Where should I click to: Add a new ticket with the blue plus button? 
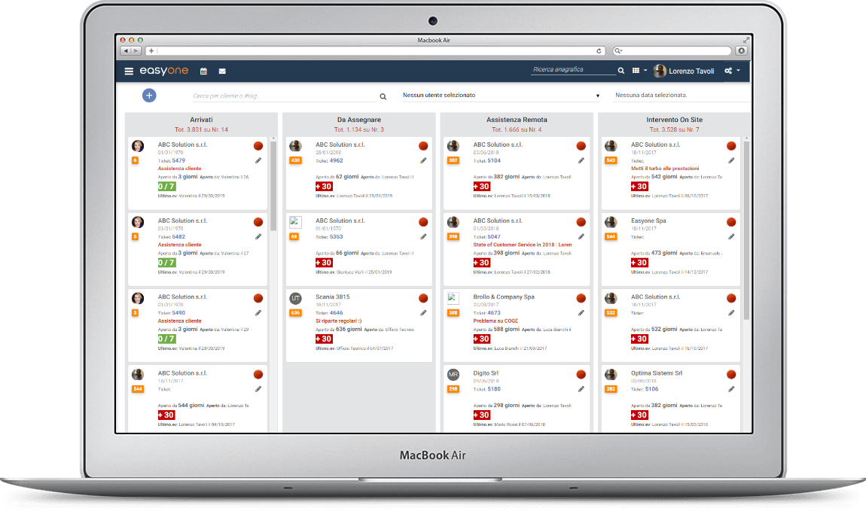[149, 96]
